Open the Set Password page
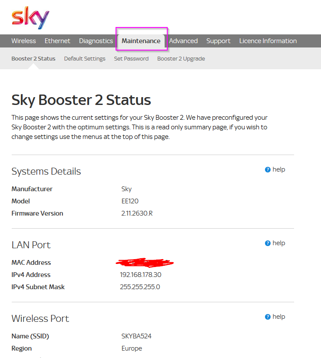321x358 pixels. click(131, 59)
